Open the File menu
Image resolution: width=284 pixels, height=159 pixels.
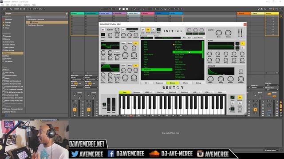pos(2,5)
